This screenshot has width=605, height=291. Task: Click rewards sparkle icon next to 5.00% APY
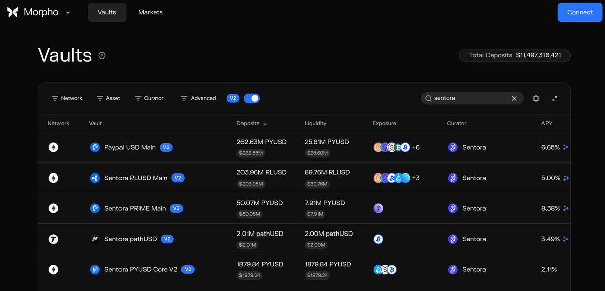pyautogui.click(x=566, y=178)
